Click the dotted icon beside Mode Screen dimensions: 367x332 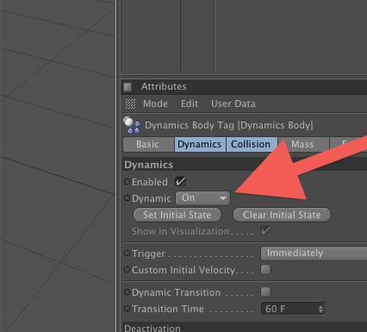[130, 103]
